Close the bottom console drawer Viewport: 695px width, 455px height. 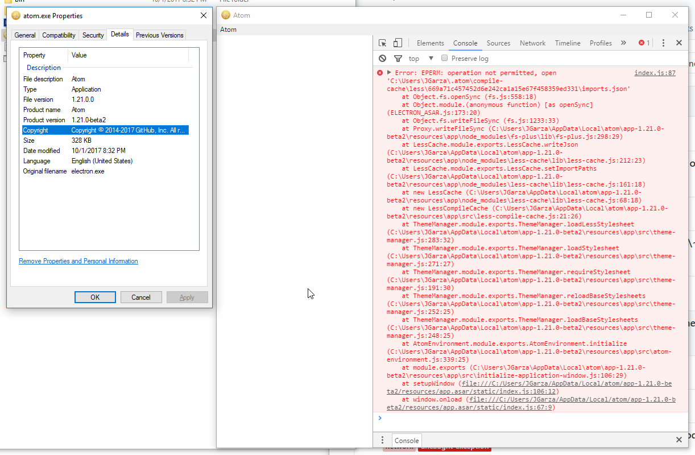[679, 440]
